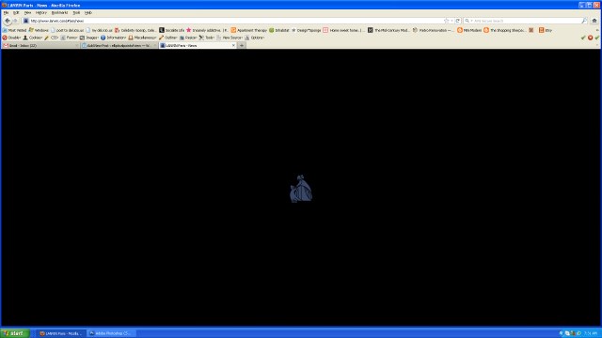Click the system tray clock

pyautogui.click(x=591, y=333)
